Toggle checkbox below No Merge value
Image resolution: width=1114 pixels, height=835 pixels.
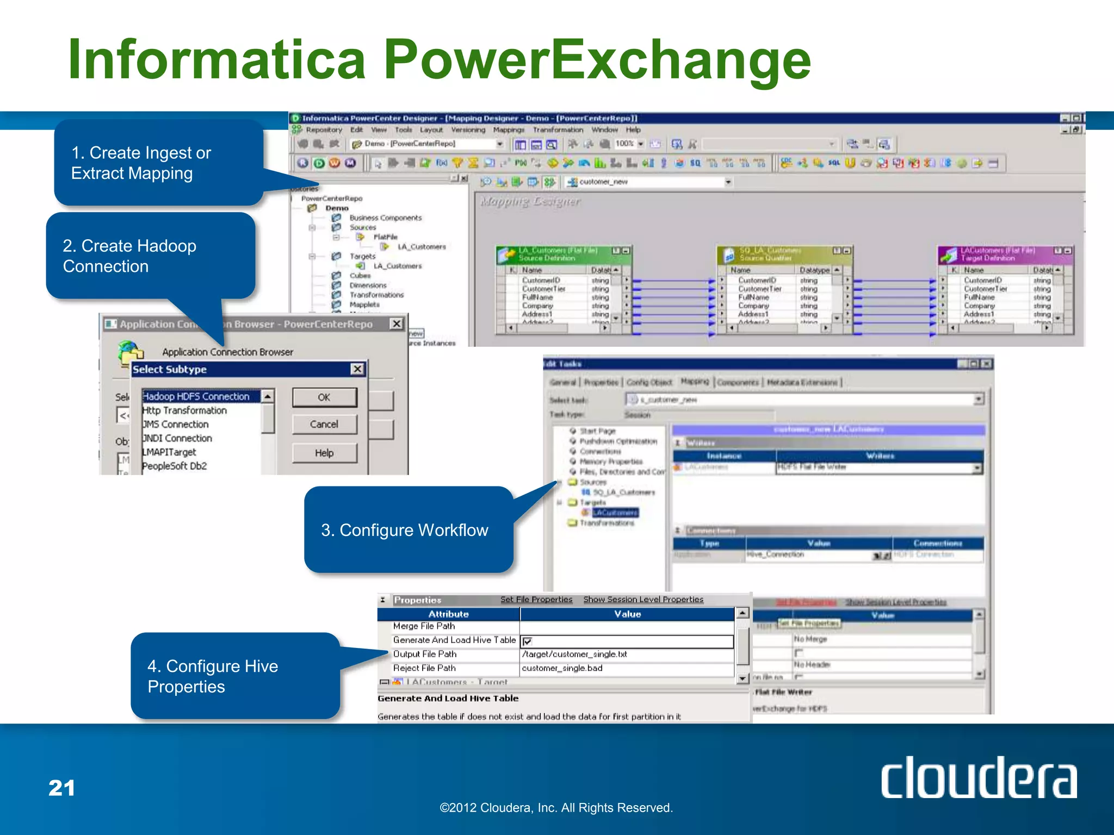click(799, 652)
